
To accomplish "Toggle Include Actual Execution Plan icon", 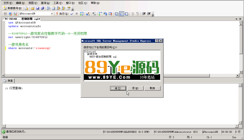I will click(x=100, y=14).
